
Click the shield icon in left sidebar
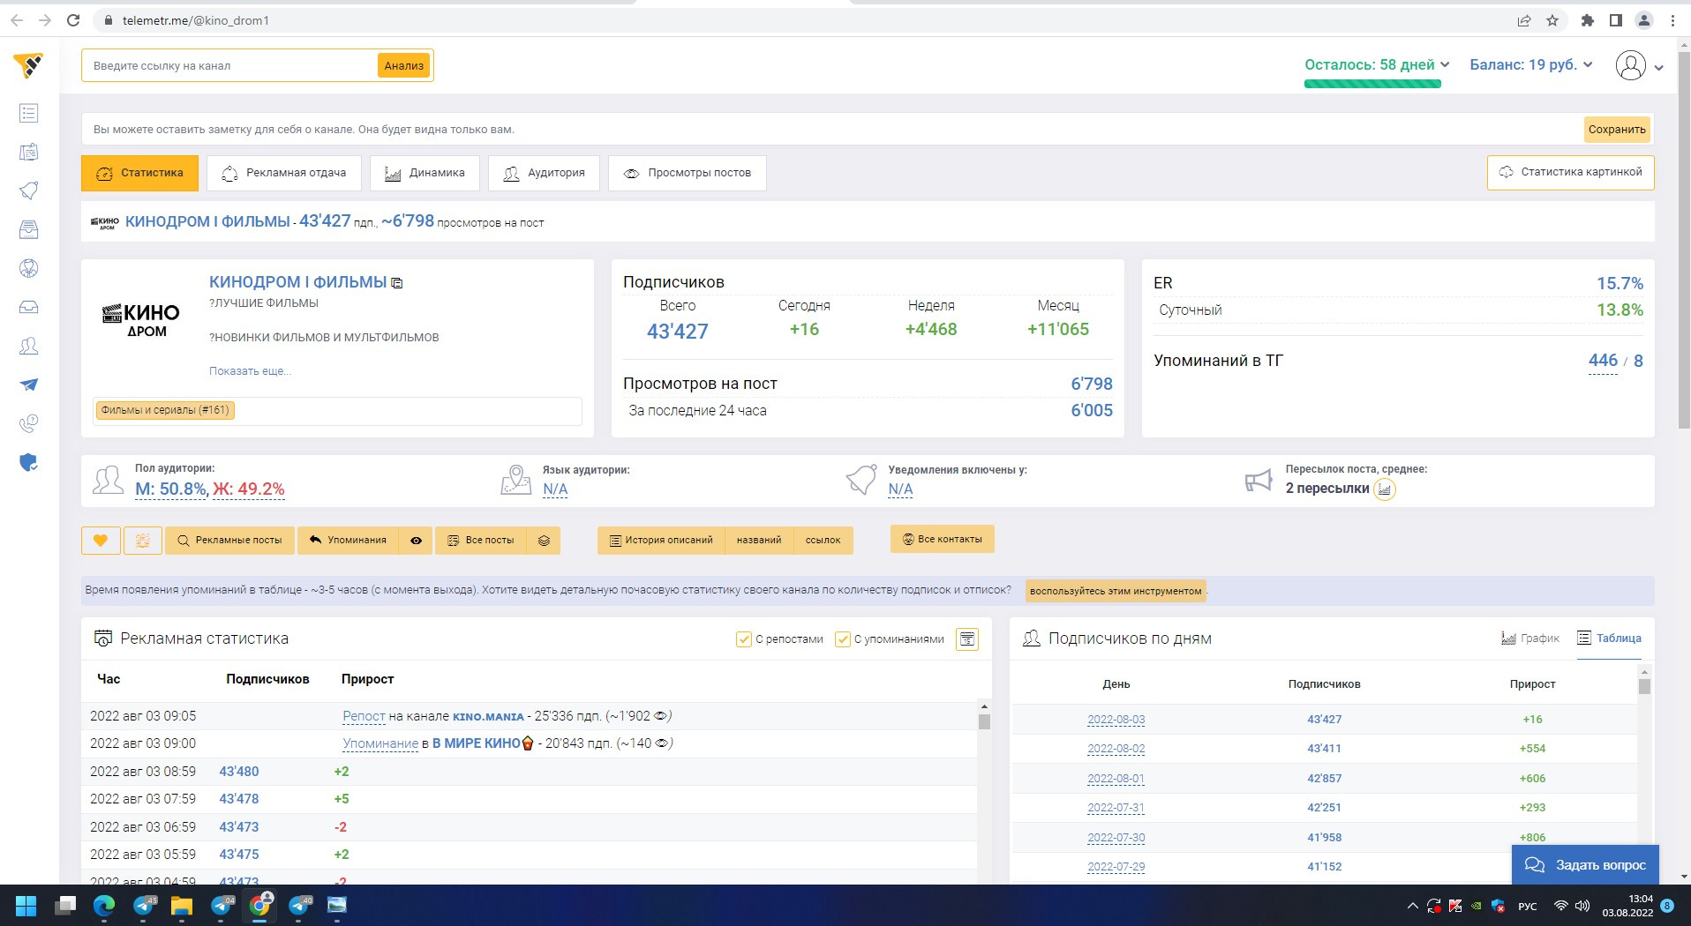coord(29,463)
